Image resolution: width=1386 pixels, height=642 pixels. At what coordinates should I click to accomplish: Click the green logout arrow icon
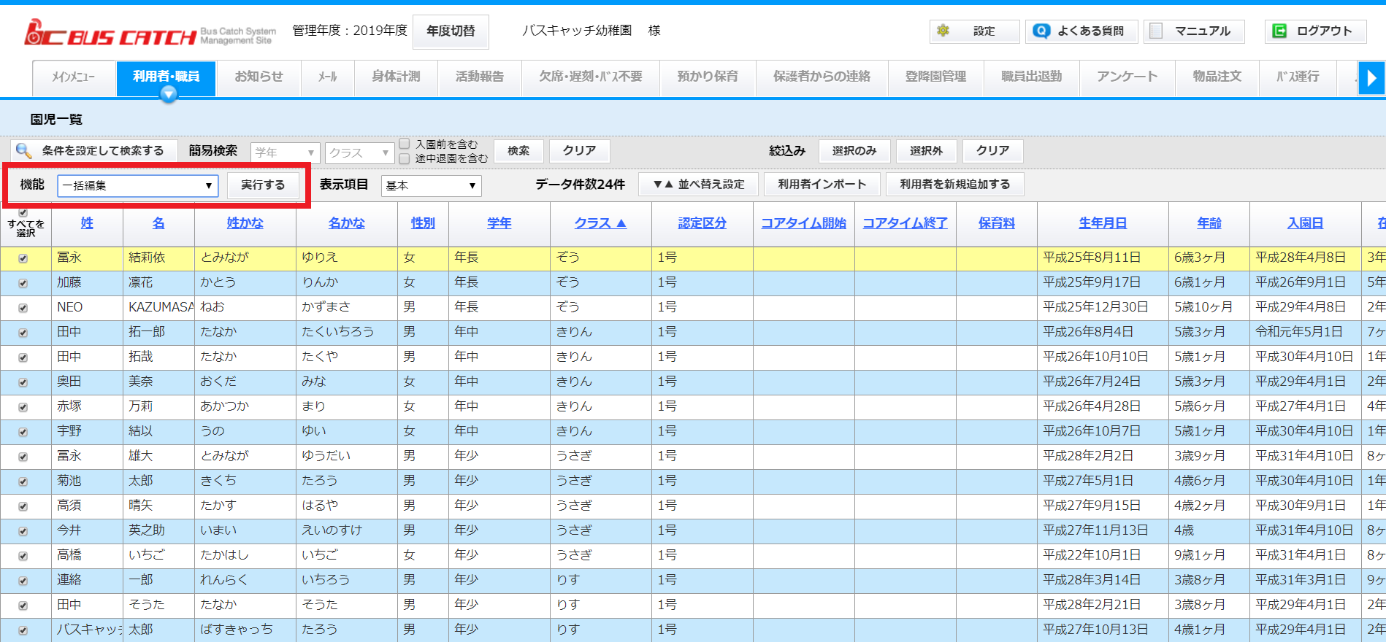(1279, 31)
